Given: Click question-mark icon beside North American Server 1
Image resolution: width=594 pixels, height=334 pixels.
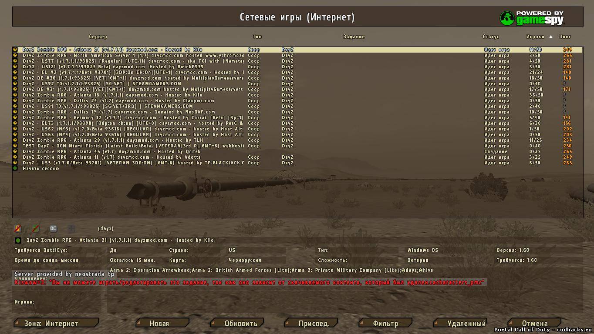Looking at the screenshot, I should click(x=15, y=56).
